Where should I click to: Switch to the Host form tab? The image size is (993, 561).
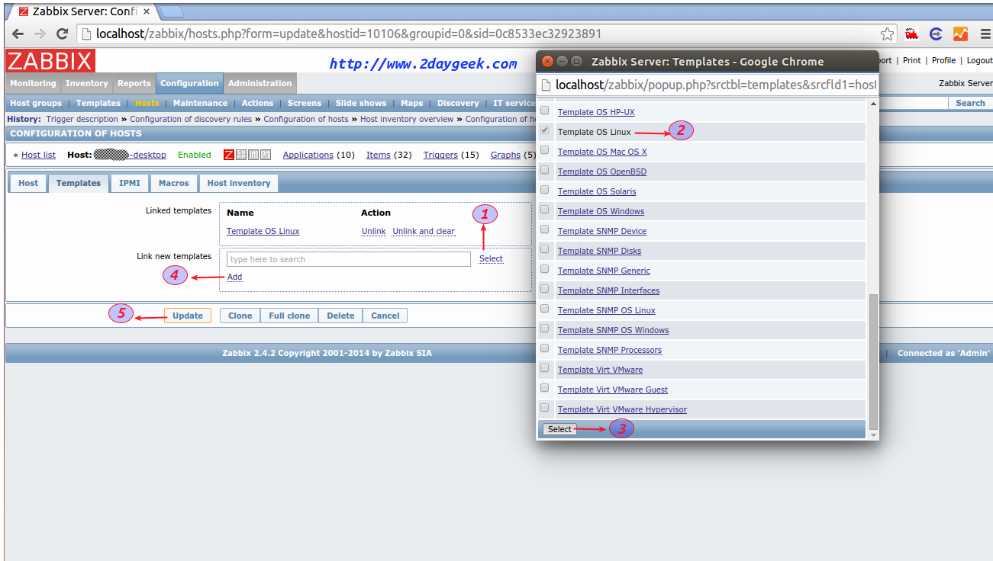point(28,183)
